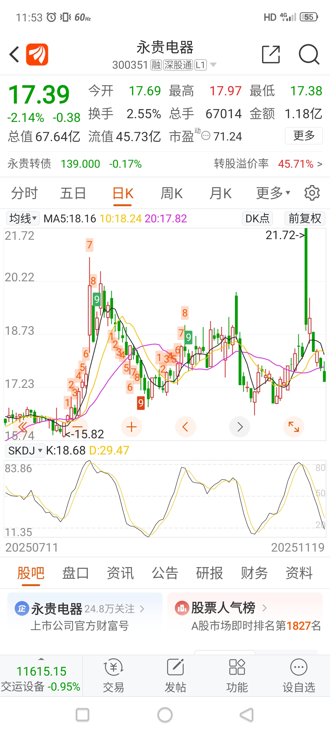Tap the current price 17.39
This screenshot has height=733, width=330.
click(x=39, y=94)
